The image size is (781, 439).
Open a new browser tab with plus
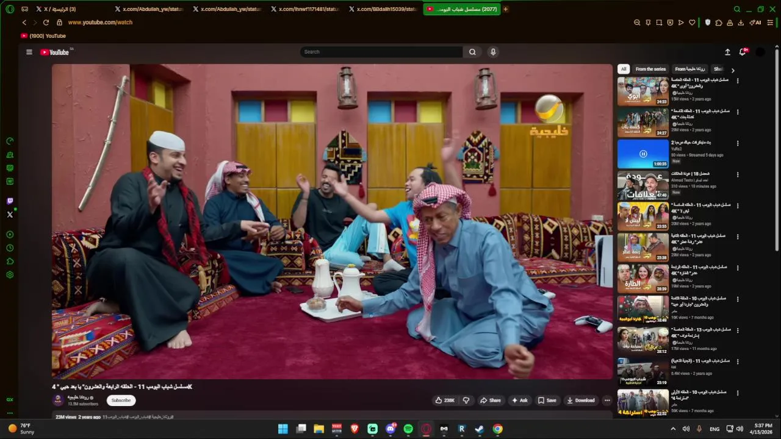point(505,9)
